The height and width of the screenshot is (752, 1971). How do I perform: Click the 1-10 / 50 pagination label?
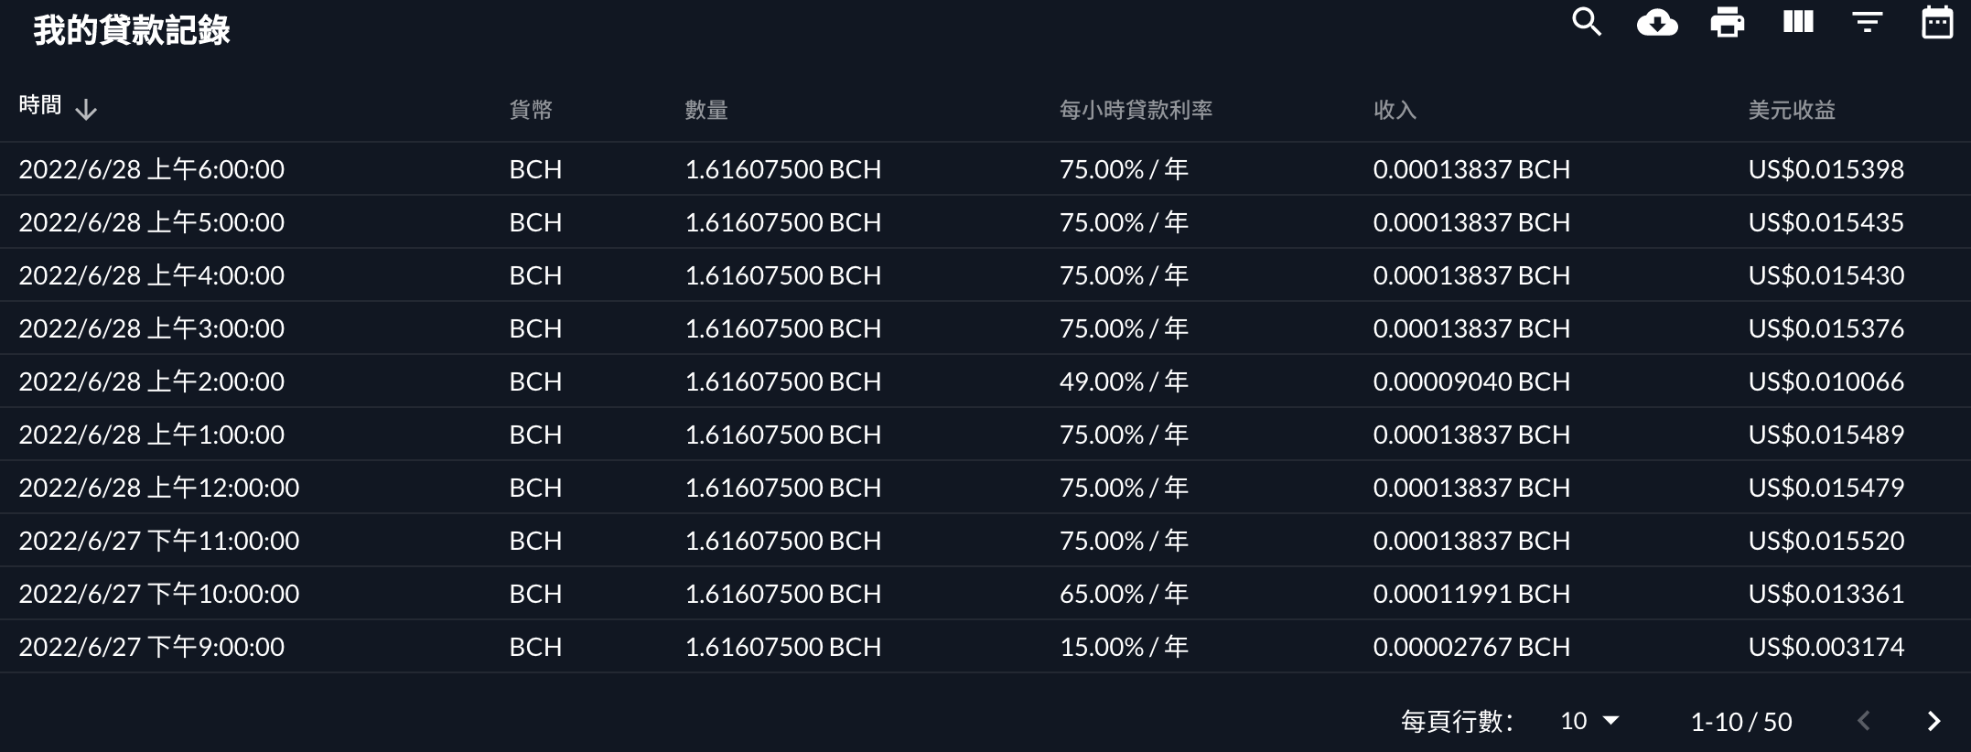[1741, 722]
